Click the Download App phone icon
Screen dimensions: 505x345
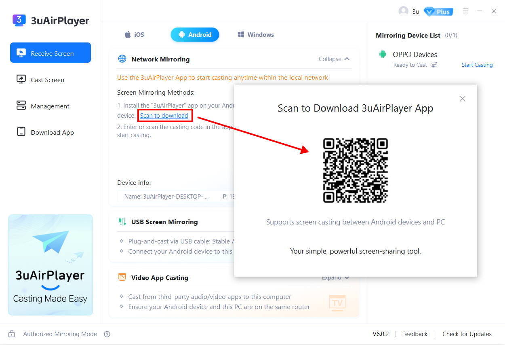21,132
